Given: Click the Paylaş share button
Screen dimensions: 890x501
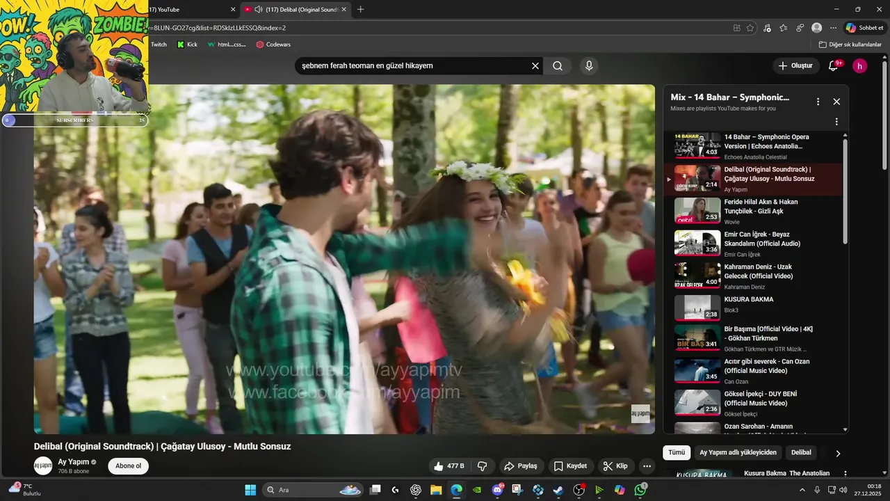Looking at the screenshot, I should (521, 466).
